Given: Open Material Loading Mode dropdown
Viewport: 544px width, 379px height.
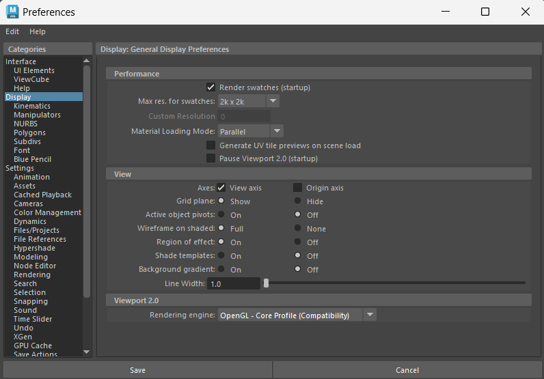Looking at the screenshot, I should pos(251,131).
